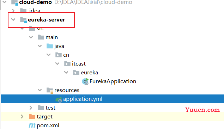Image resolution: width=224 pixels, height=129 pixels.
Task: Click the orange target folder icon
Action: (32, 117)
